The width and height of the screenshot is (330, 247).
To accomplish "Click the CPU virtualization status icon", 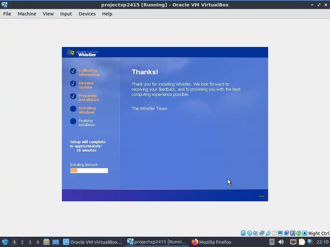I will (x=293, y=233).
